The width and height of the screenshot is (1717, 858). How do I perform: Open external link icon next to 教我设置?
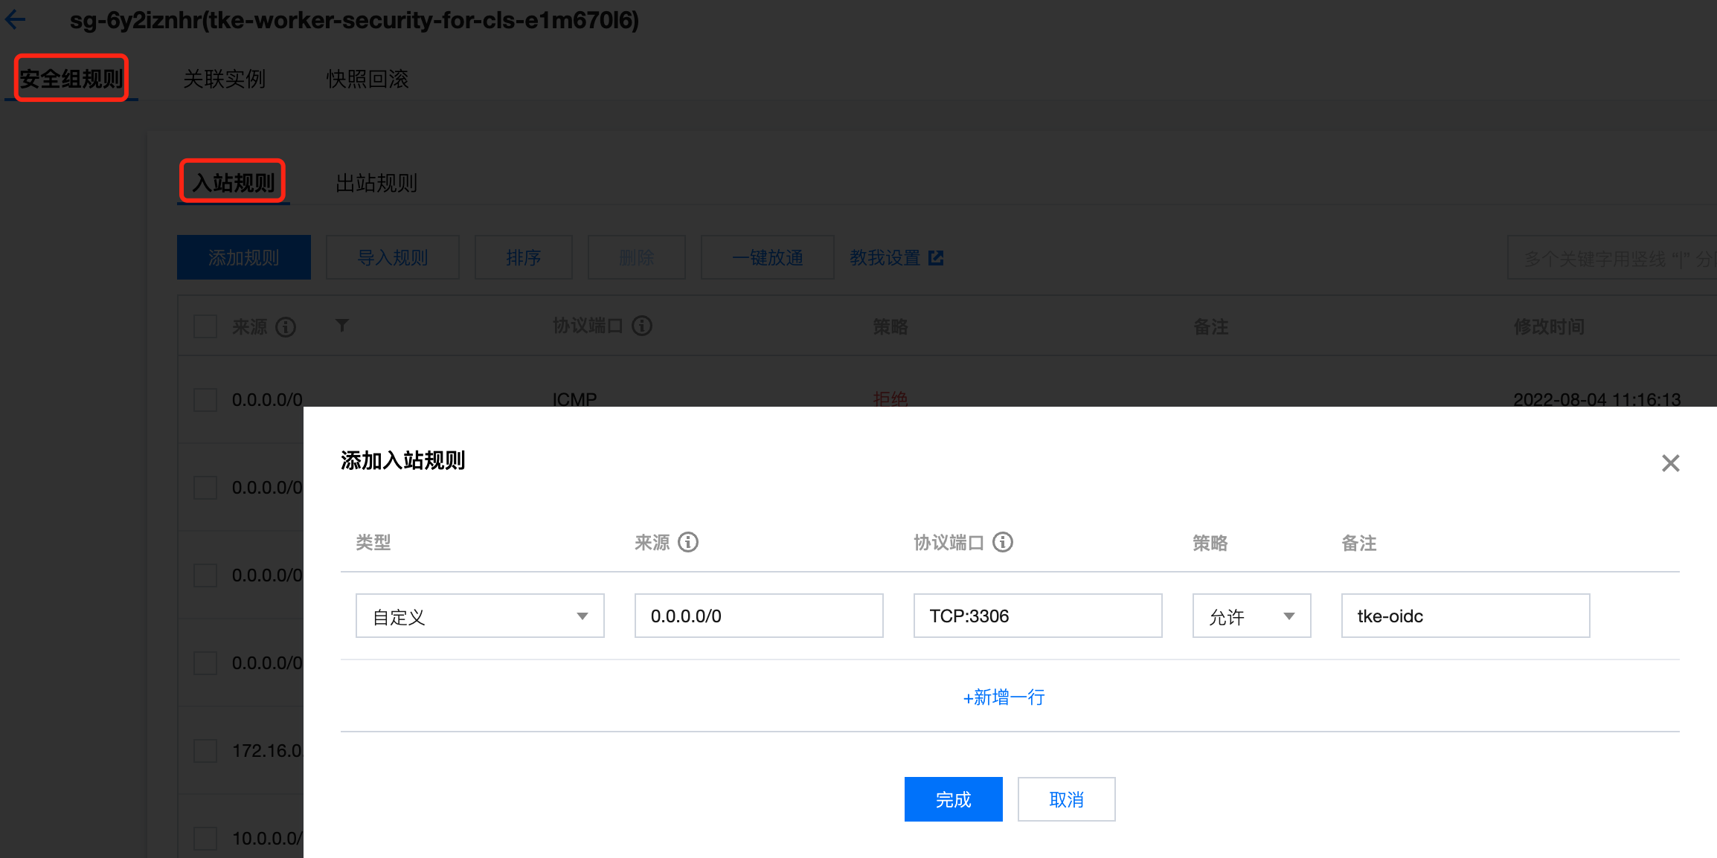(x=936, y=257)
